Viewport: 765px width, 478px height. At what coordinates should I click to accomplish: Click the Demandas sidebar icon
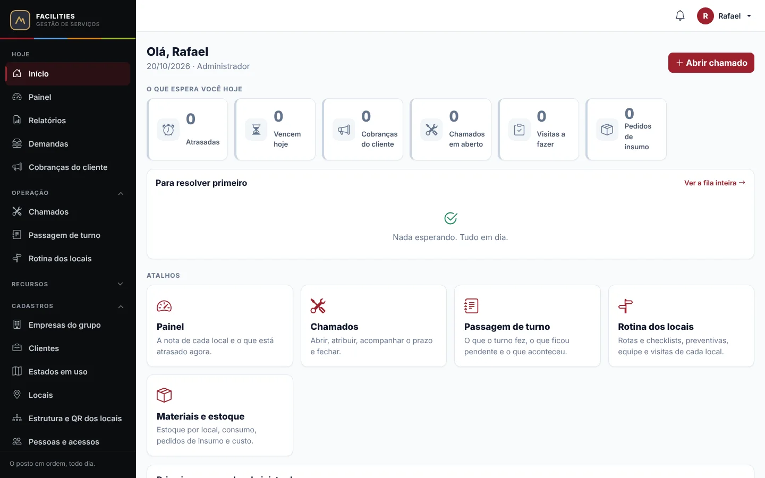17,143
